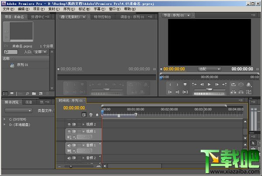This screenshot has width=262, height=176.
Task: Switch to the 资源中心 tab
Action: click(38, 17)
